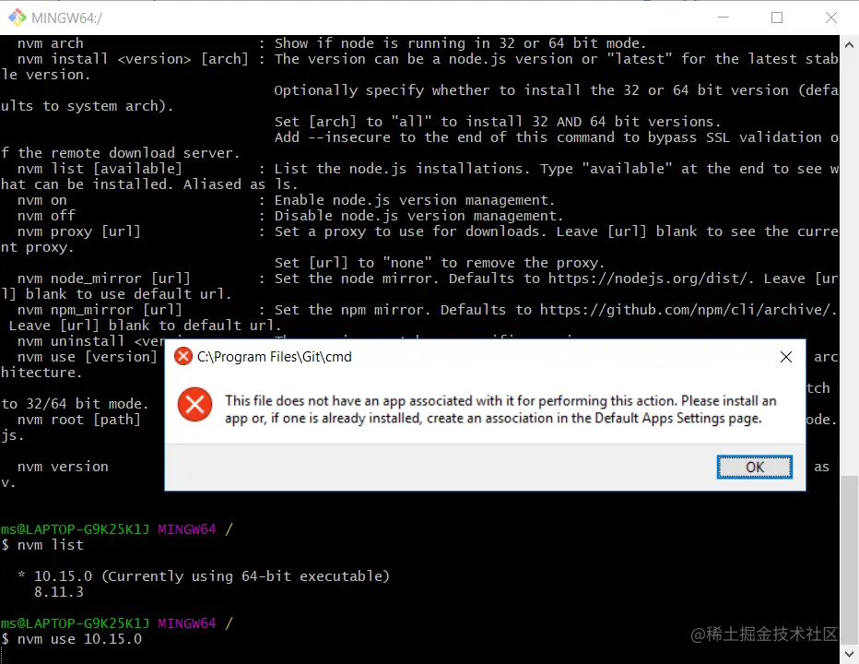This screenshot has height=664, width=859.
Task: Click the https://nodejs.org/dist/ URL text
Action: click(x=648, y=279)
